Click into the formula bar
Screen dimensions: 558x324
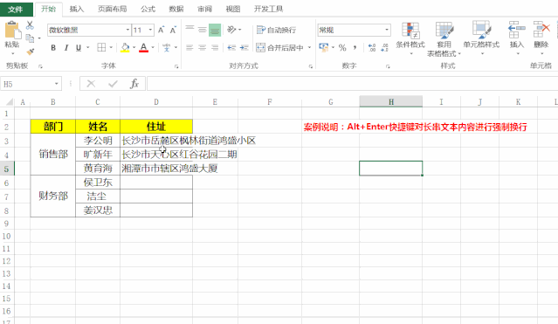tap(352, 84)
